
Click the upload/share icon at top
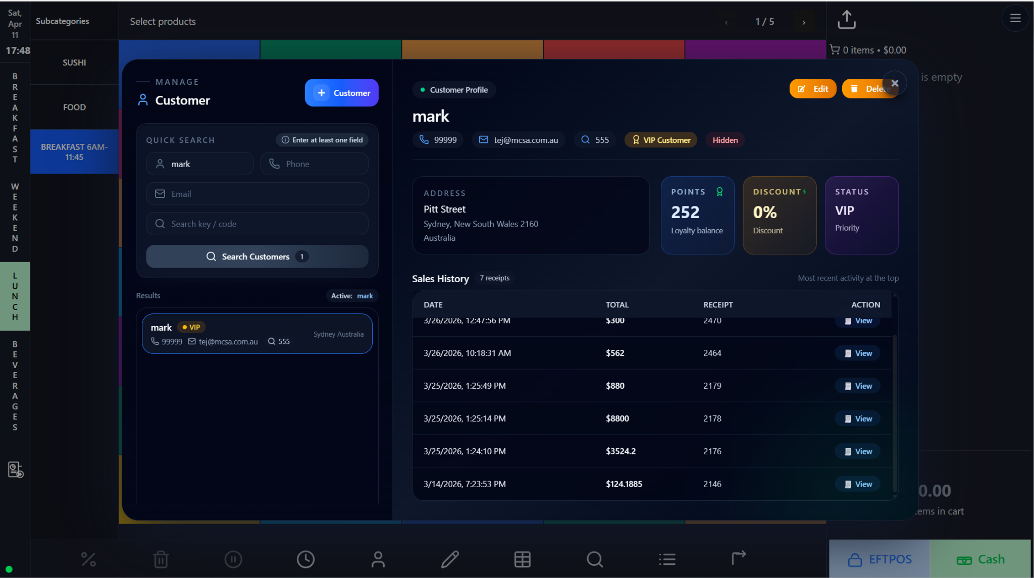click(x=847, y=20)
